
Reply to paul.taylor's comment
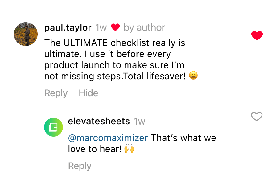tap(56, 93)
